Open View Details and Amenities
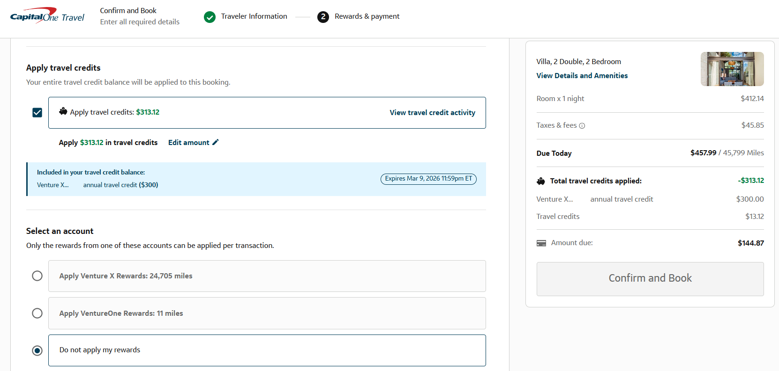This screenshot has height=371, width=779. [x=582, y=76]
